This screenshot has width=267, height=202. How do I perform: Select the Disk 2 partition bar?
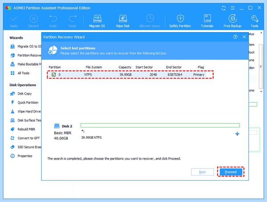160,125
